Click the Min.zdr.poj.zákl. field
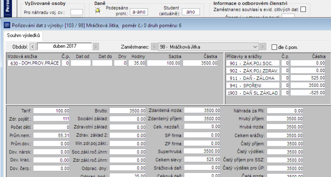This screenshot has width=331, height=177. coord(127,144)
